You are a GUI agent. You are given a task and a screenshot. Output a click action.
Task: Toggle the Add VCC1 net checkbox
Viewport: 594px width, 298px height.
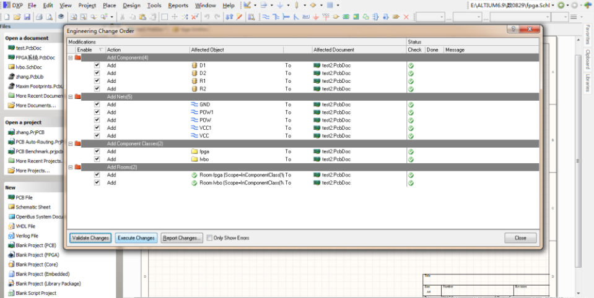(x=97, y=127)
